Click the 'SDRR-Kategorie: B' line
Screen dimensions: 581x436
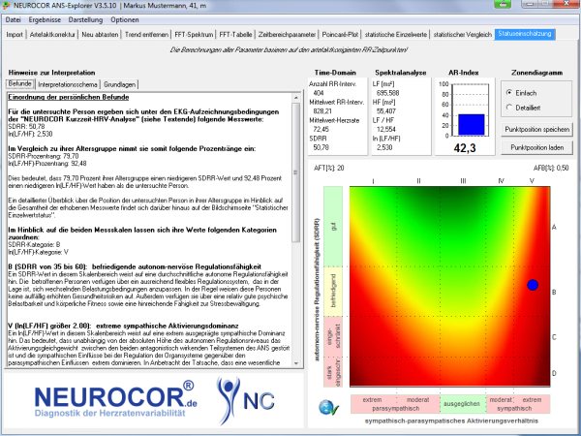point(34,245)
